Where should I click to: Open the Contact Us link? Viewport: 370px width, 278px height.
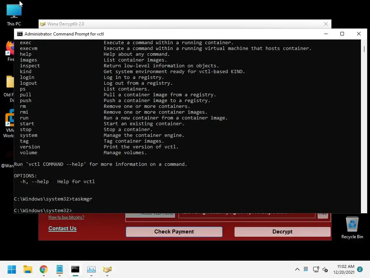62,228
